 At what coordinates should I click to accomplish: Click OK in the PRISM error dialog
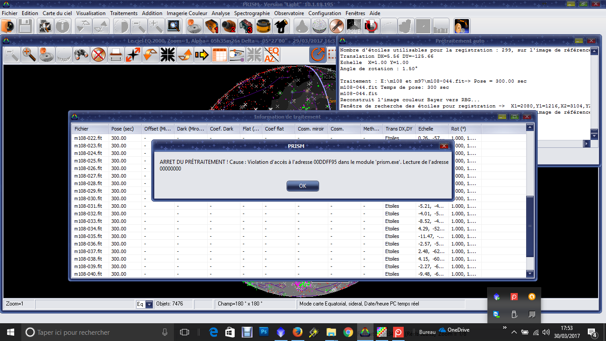coord(303,186)
